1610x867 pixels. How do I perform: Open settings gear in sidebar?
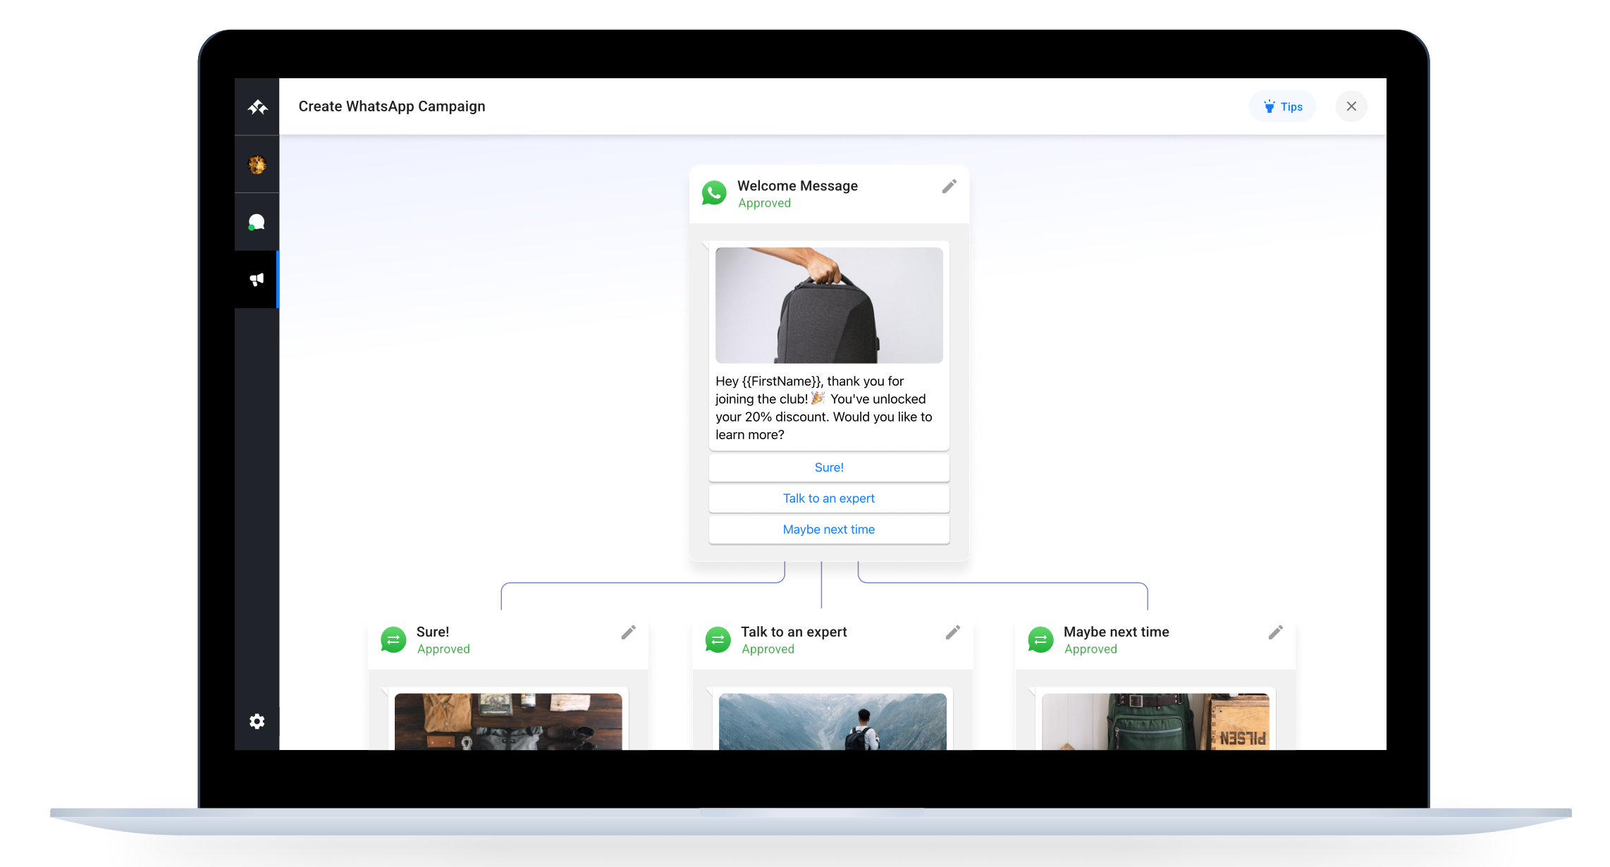257,721
